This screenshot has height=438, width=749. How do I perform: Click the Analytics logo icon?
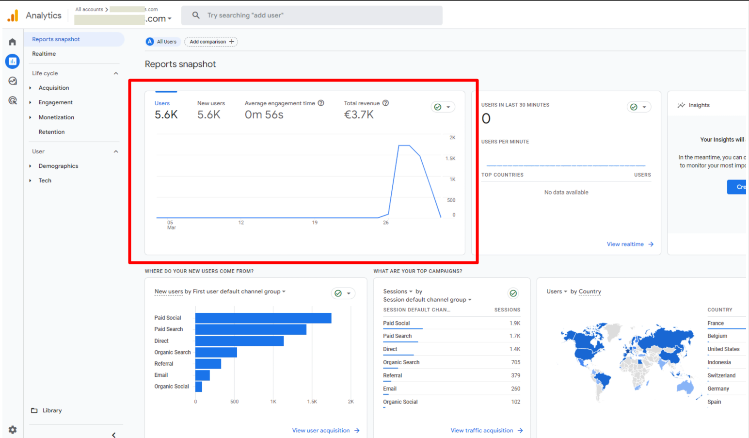pyautogui.click(x=13, y=16)
